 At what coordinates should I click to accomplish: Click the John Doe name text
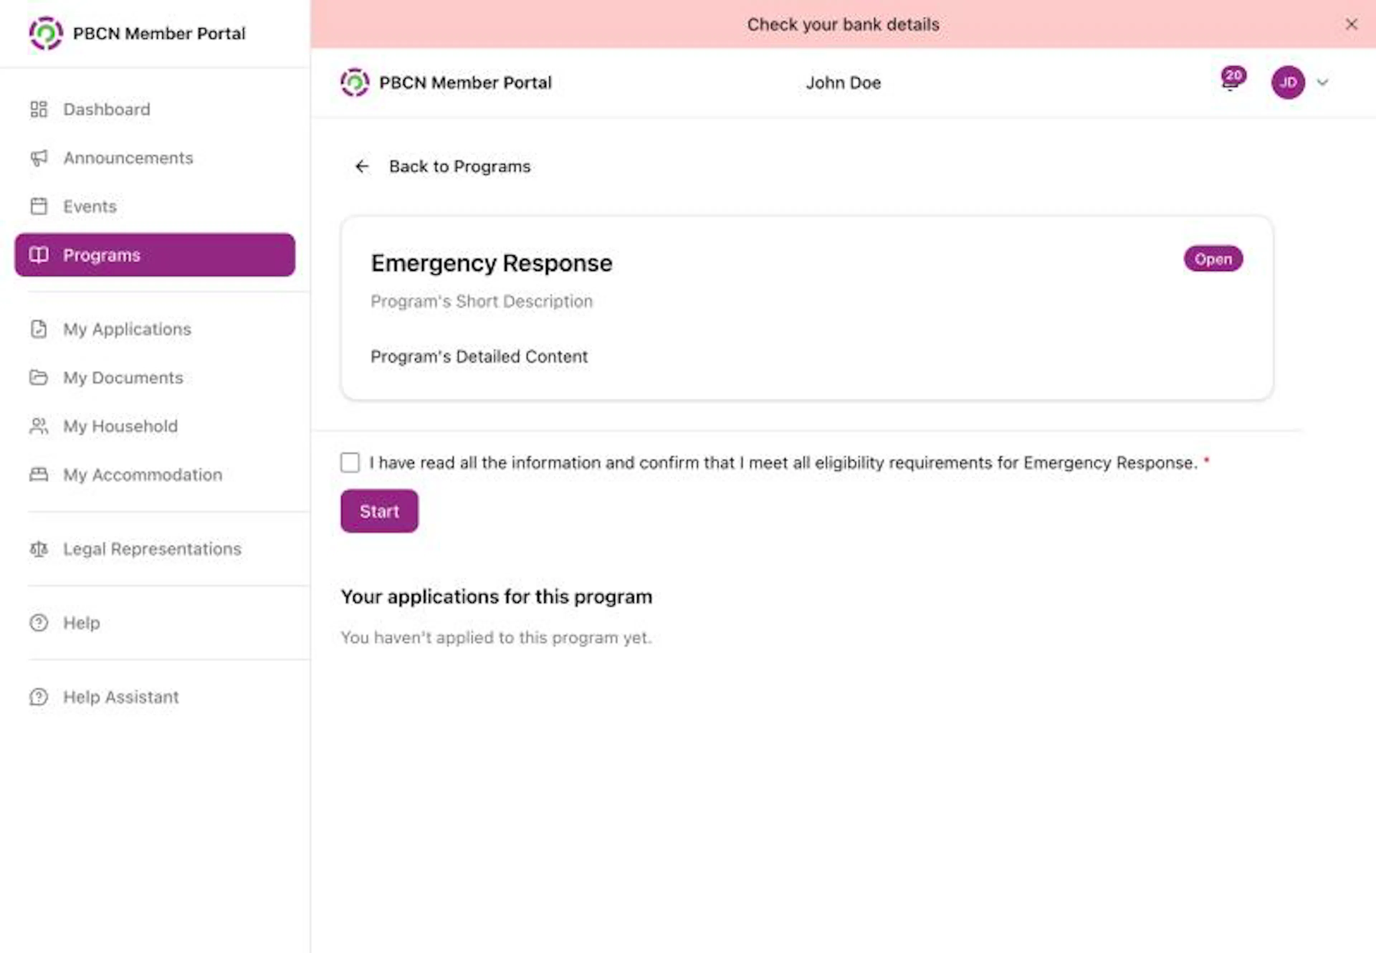(844, 82)
